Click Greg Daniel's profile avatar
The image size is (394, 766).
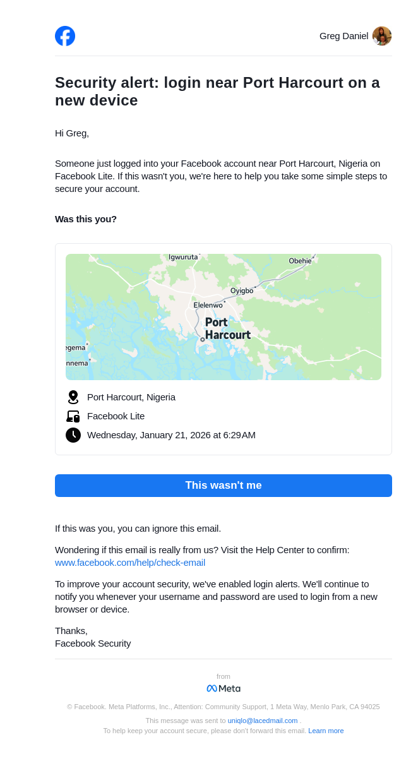tap(381, 36)
